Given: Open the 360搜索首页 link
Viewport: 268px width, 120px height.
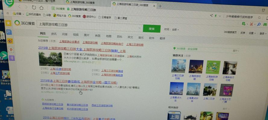Looking at the screenshot, I should click(230, 32).
